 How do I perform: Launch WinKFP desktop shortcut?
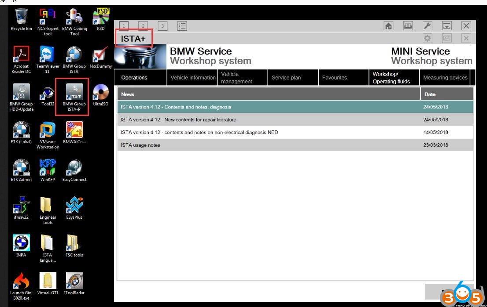(x=48, y=170)
